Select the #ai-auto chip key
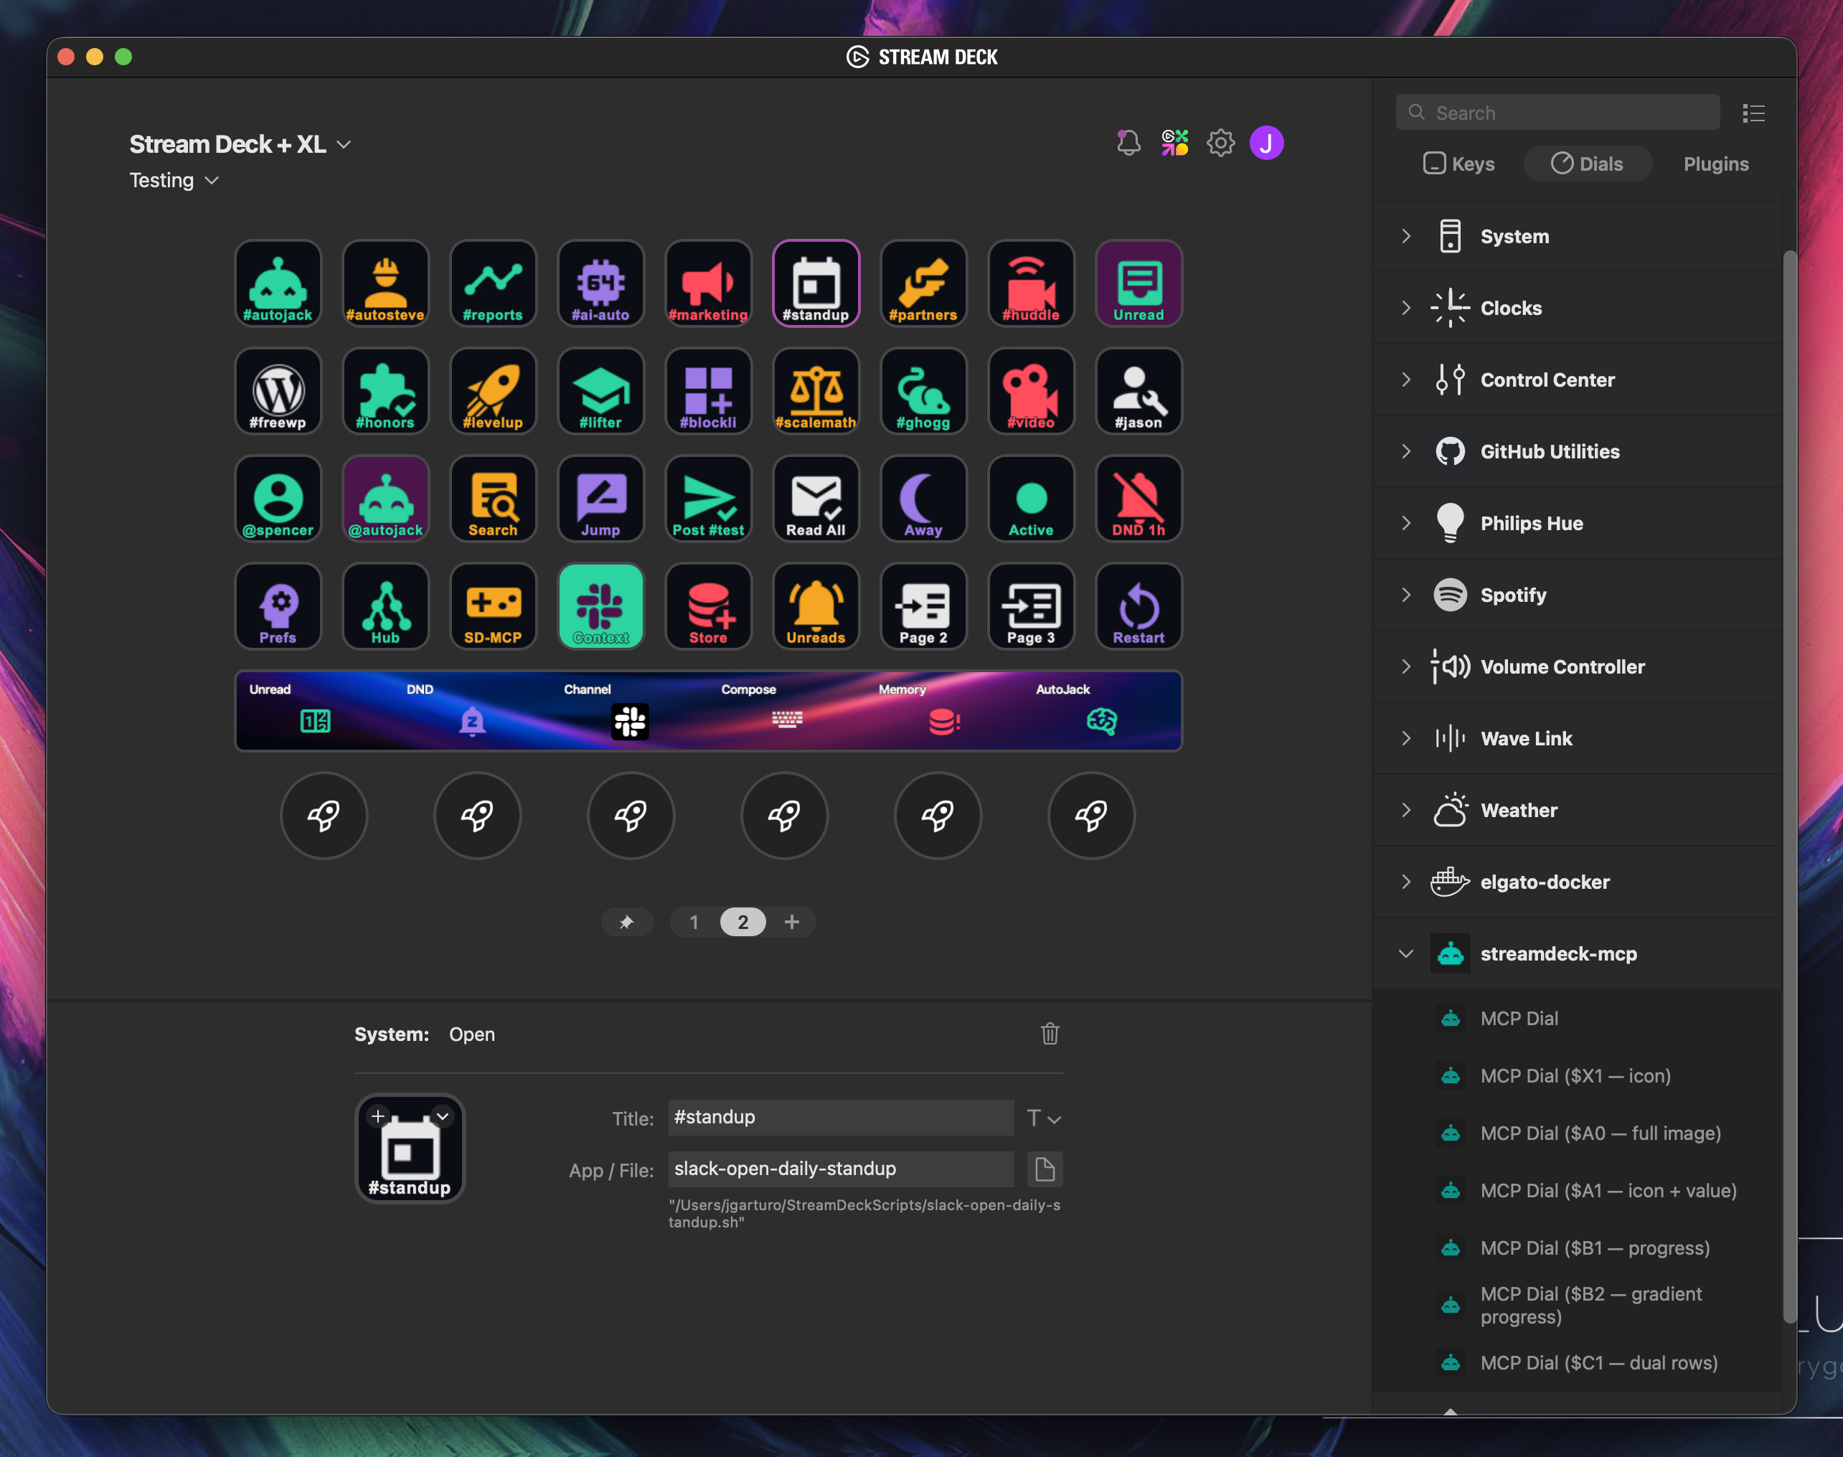The width and height of the screenshot is (1843, 1457). pyautogui.click(x=600, y=283)
